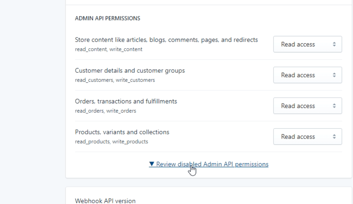Click the up-down arrows in Orders selector

click(x=334, y=106)
